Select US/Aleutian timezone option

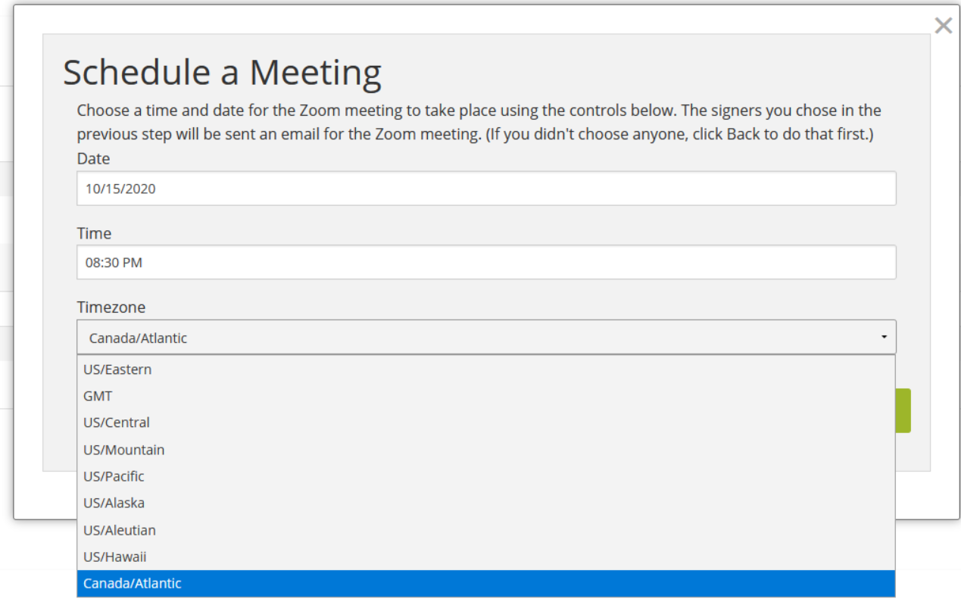click(x=120, y=530)
